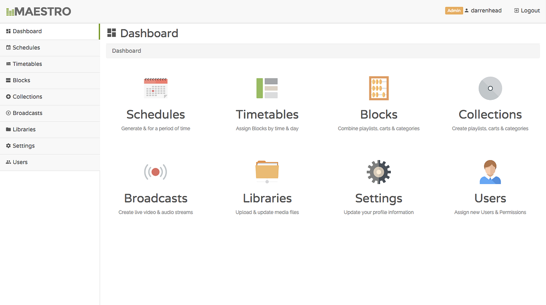Open the darrenhead user profile link
This screenshot has width=546, height=305.
(486, 10)
